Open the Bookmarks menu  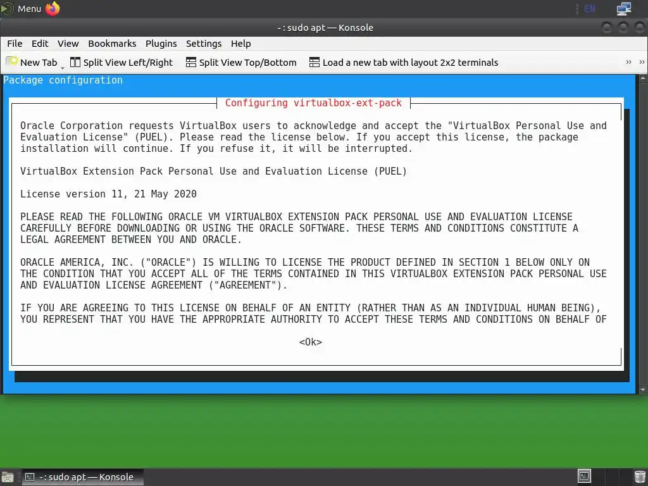click(112, 44)
